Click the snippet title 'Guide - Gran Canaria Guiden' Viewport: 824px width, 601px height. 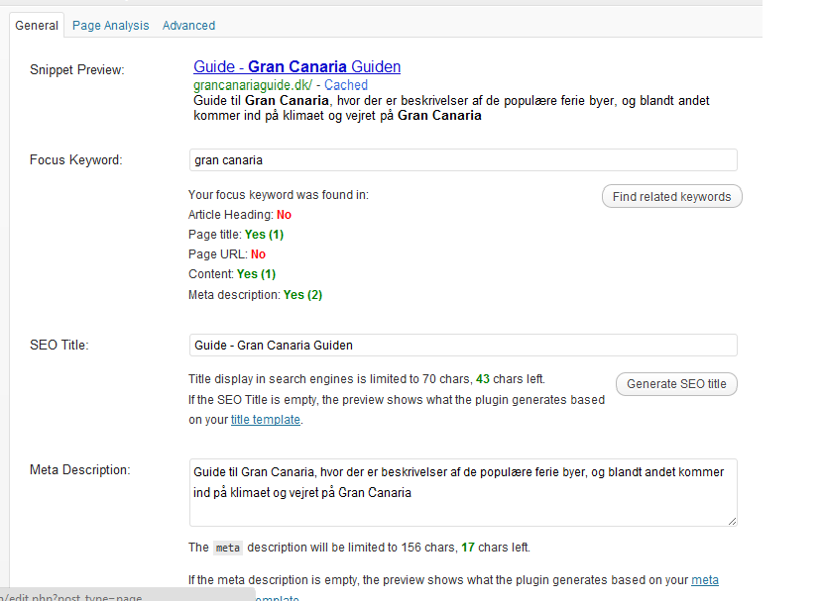click(x=296, y=67)
